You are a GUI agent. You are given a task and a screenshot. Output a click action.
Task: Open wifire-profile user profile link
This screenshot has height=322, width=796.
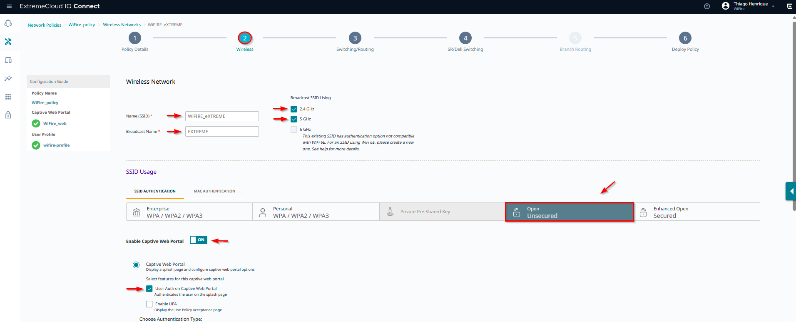click(x=57, y=145)
